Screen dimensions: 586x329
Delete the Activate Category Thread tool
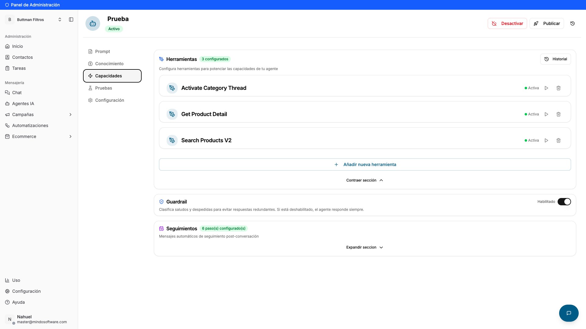point(559,88)
